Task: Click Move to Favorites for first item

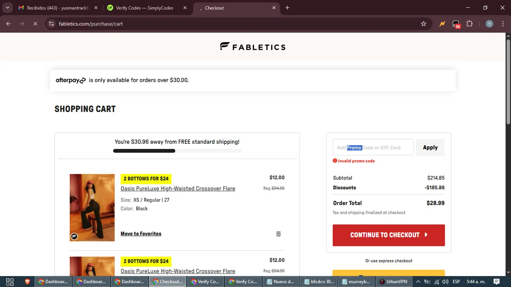Action: 141,234
